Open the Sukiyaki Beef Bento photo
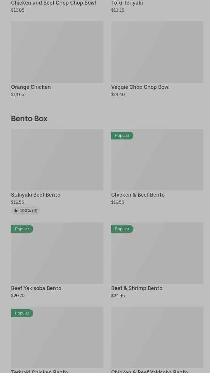The width and height of the screenshot is (210, 373). click(57, 159)
